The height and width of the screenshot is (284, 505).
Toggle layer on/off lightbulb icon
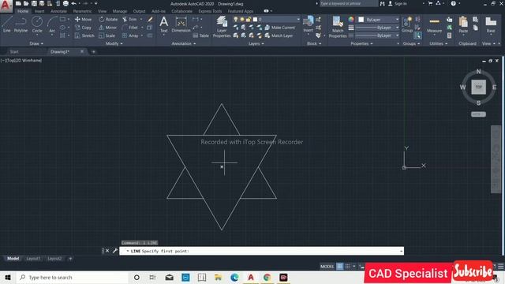236,19
